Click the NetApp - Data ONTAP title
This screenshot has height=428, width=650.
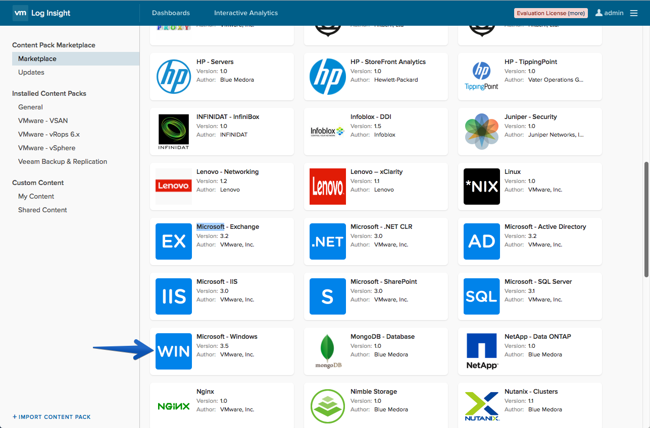click(x=538, y=337)
